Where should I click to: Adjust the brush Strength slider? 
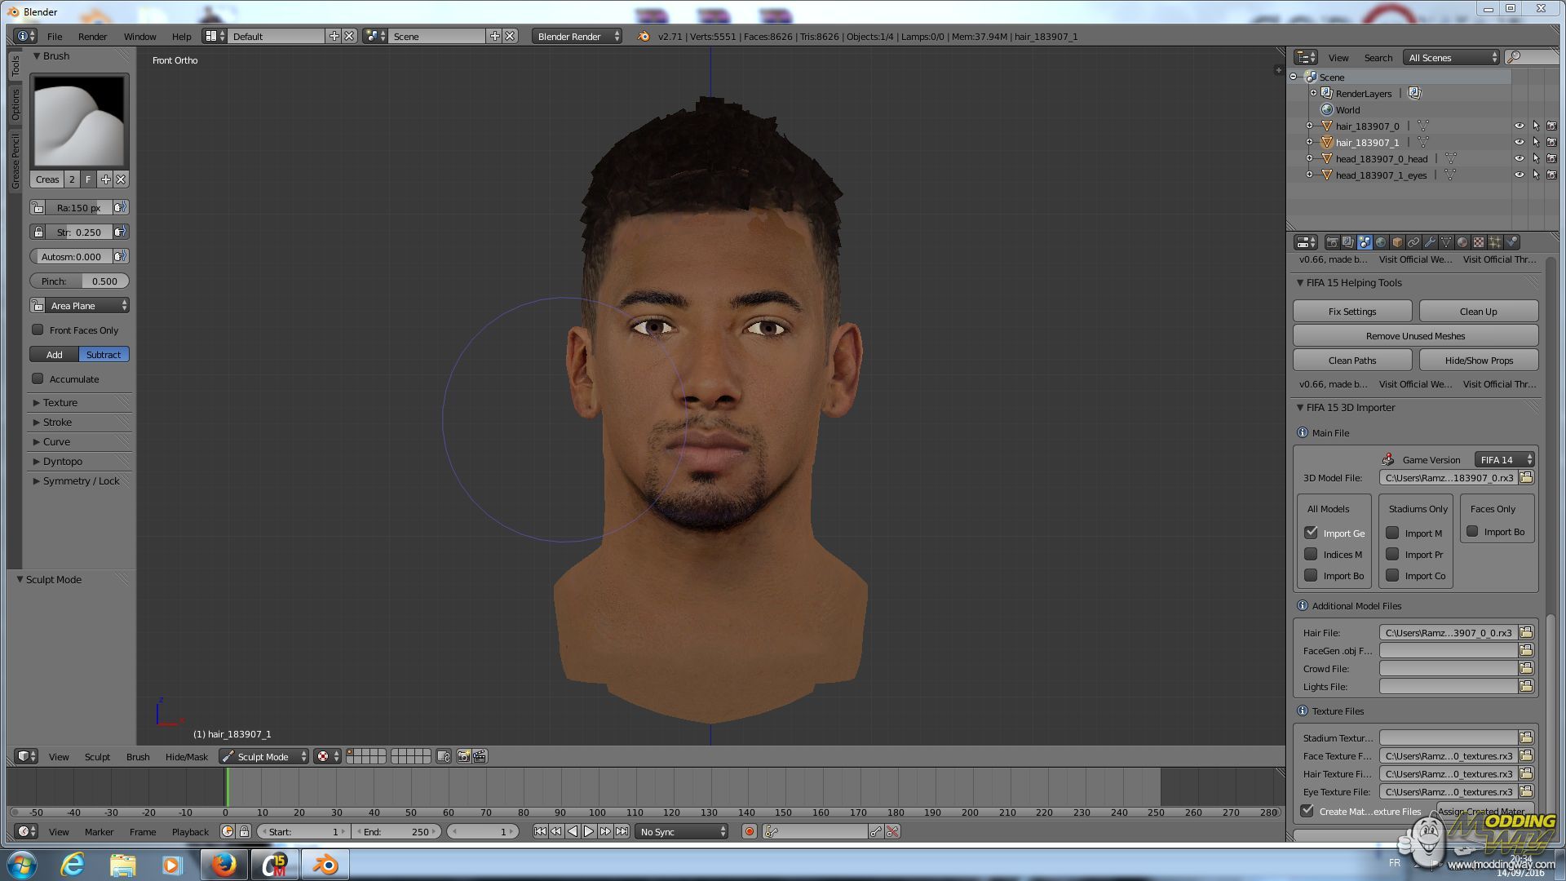tap(78, 232)
